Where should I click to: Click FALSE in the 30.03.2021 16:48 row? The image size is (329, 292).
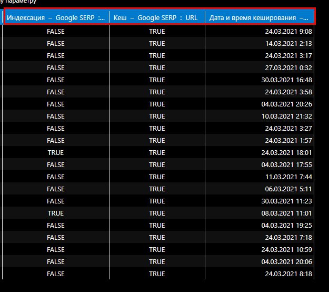56,80
